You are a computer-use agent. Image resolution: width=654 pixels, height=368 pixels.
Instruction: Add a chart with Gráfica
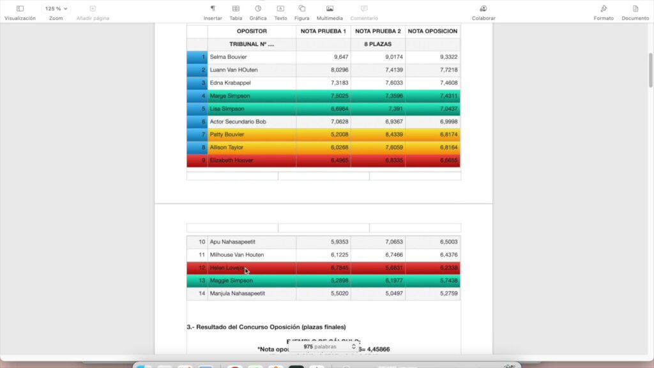[258, 13]
